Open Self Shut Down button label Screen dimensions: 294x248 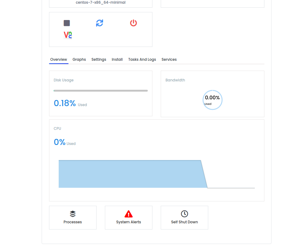(x=184, y=222)
